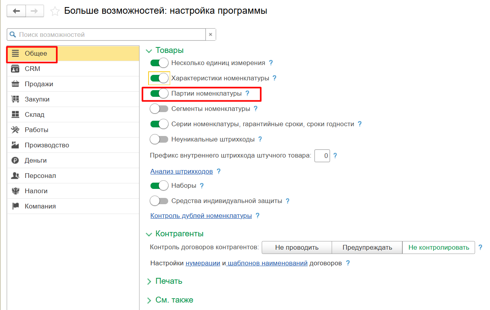Click the magnifier icon in search field

coord(13,34)
